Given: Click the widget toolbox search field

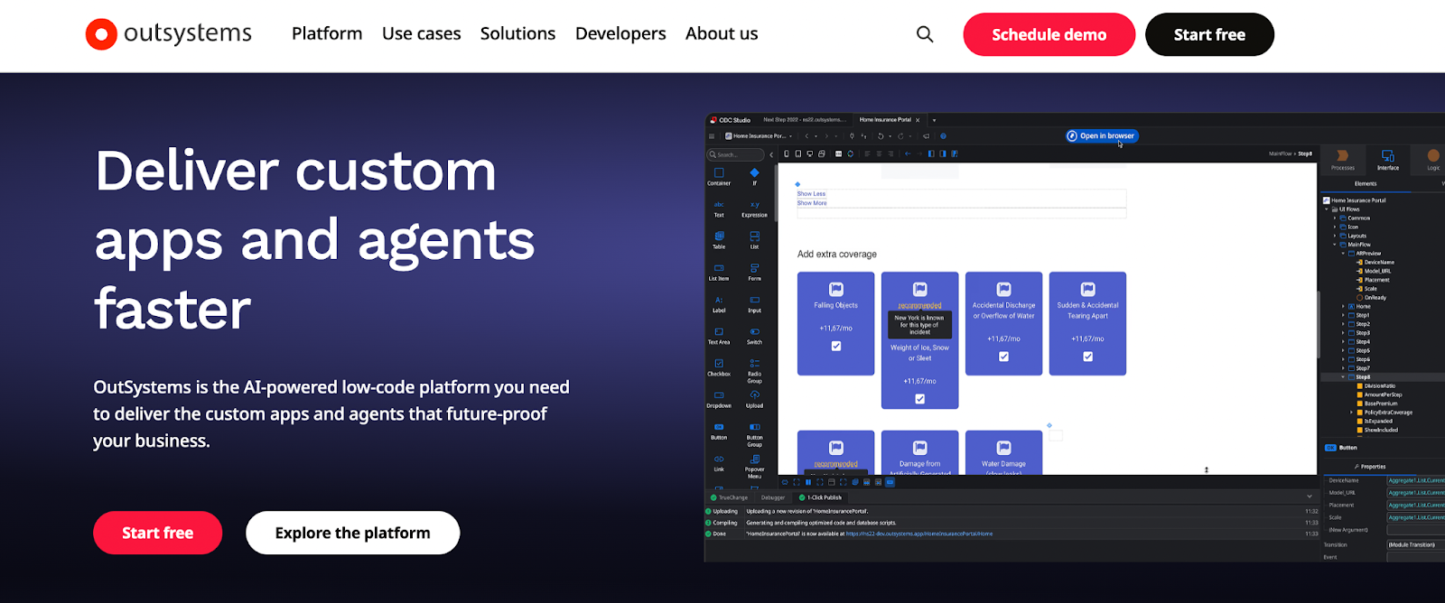Looking at the screenshot, I should [738, 154].
